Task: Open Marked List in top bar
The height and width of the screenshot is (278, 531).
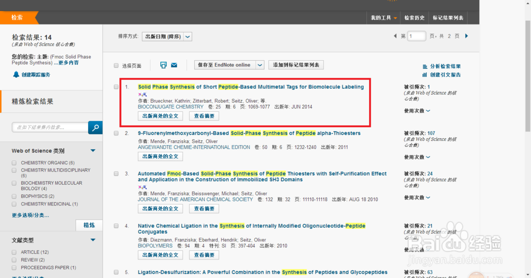Action: (x=448, y=18)
